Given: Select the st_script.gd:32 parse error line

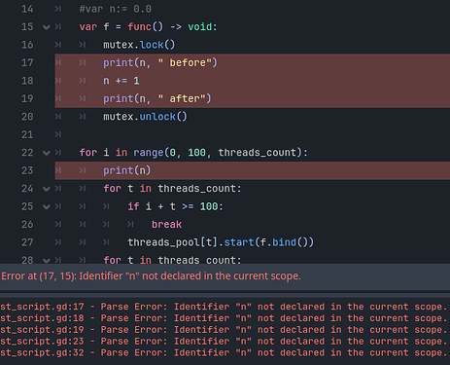Looking at the screenshot, I should click(224, 353).
